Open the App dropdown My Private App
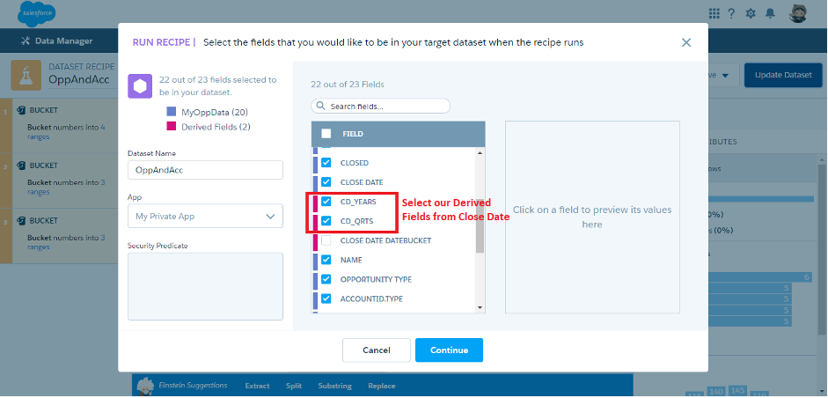Screen dimensions: 828x398 (x=205, y=217)
